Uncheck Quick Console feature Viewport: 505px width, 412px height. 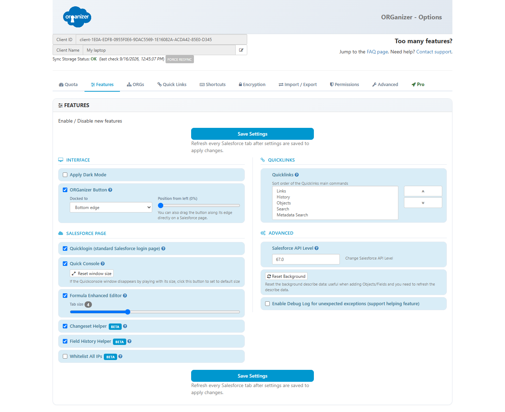click(x=65, y=264)
